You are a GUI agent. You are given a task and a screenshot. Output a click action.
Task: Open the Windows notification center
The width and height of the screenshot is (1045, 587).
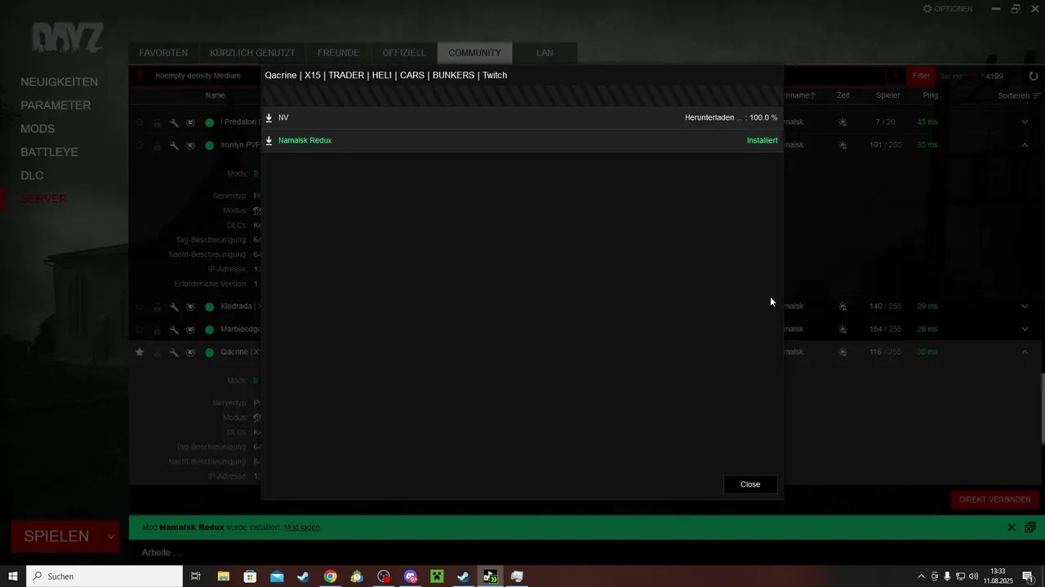coord(1028,576)
